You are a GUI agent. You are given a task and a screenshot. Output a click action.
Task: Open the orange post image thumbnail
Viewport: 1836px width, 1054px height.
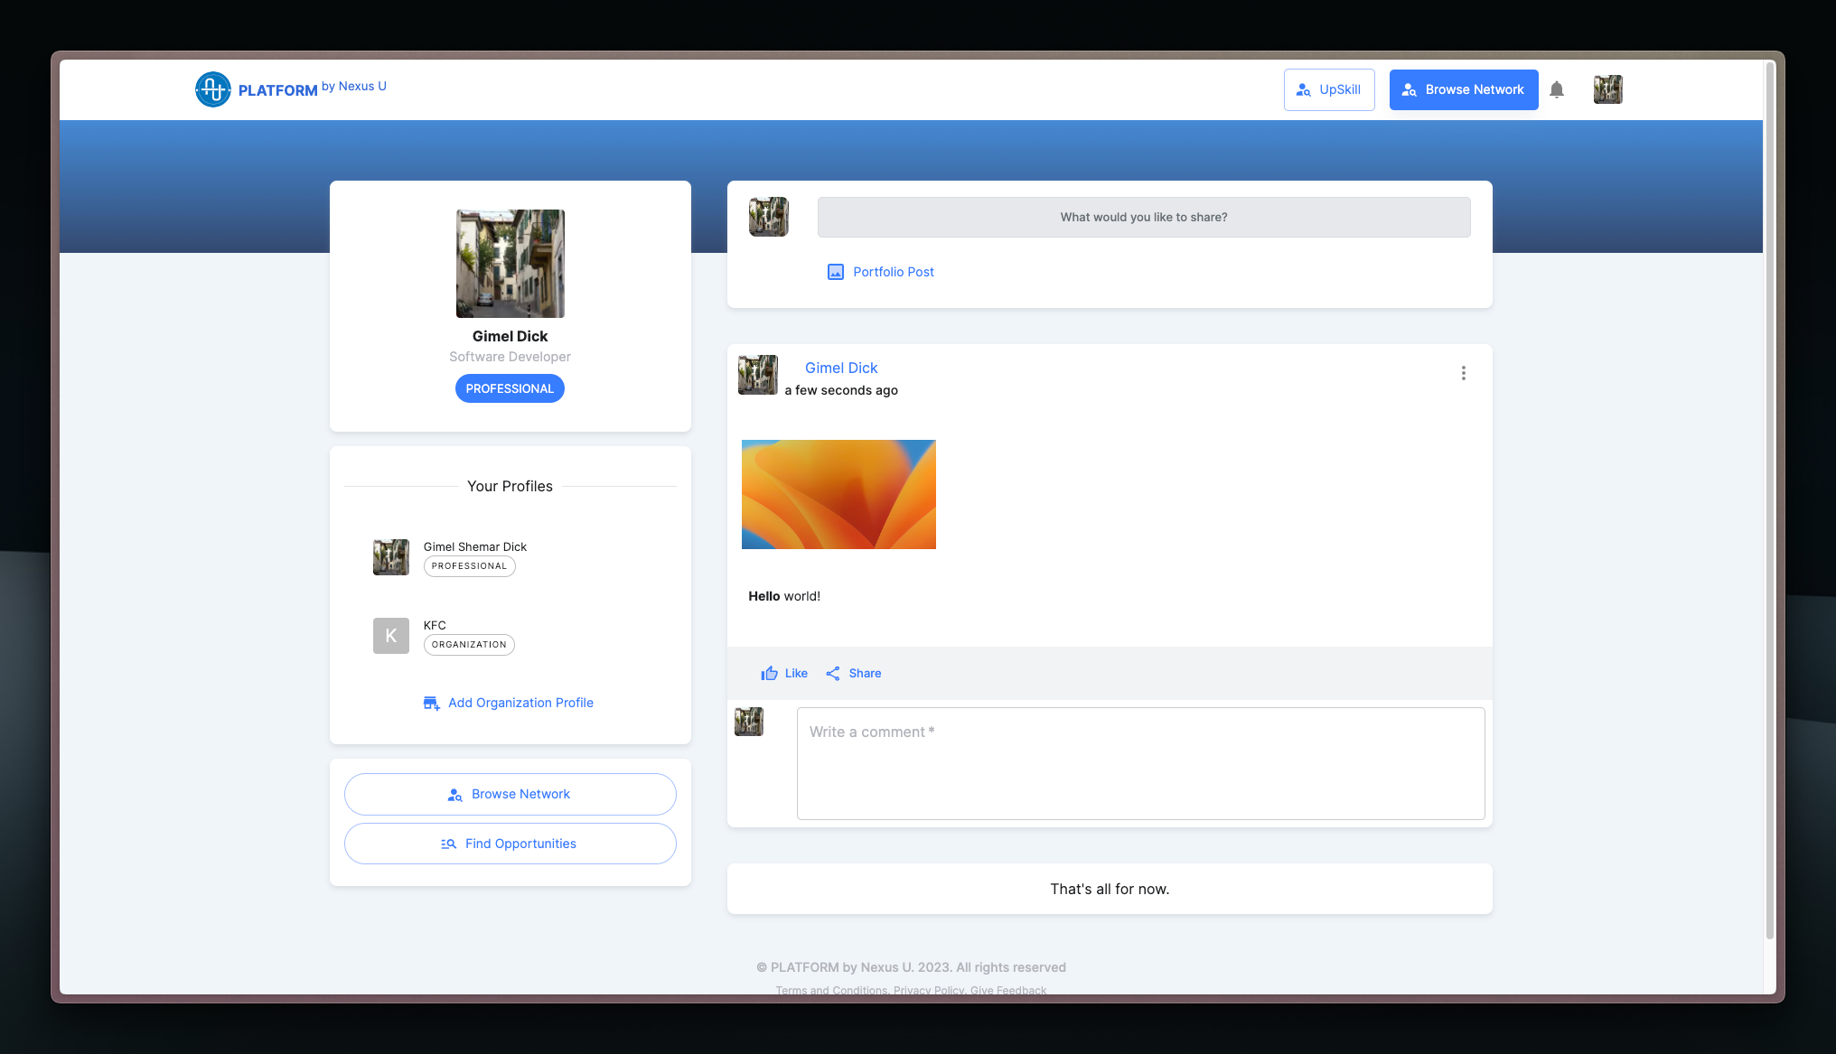point(838,494)
